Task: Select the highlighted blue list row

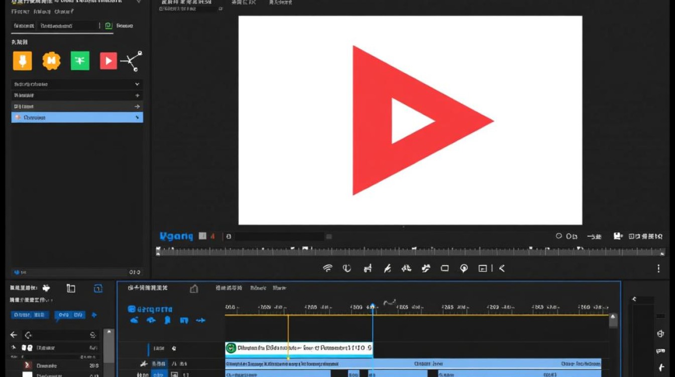Action: tap(77, 118)
